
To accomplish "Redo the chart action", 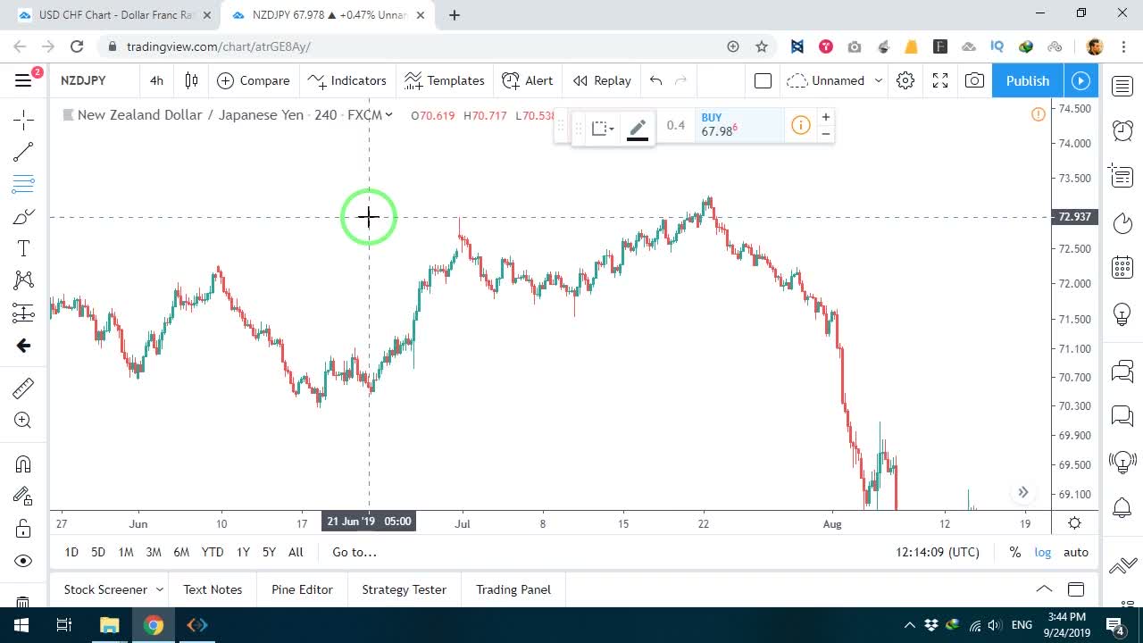I will [681, 80].
